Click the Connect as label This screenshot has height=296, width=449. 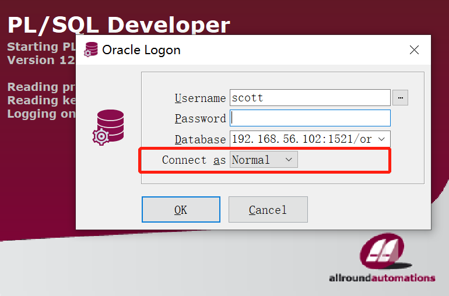point(194,160)
